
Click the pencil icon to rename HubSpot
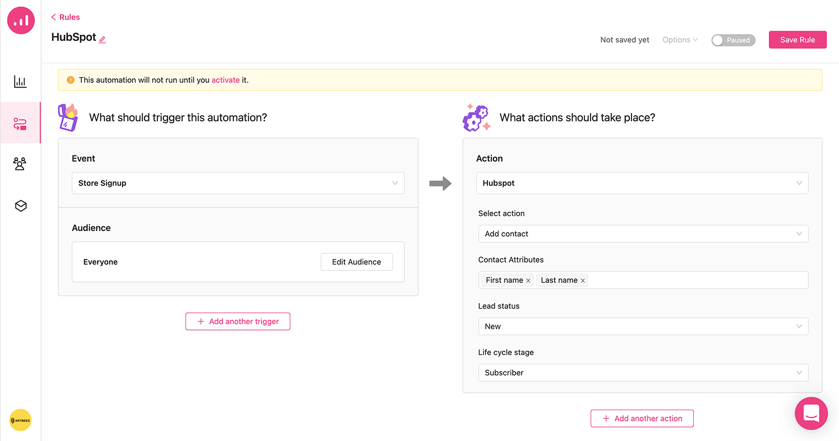pyautogui.click(x=102, y=39)
